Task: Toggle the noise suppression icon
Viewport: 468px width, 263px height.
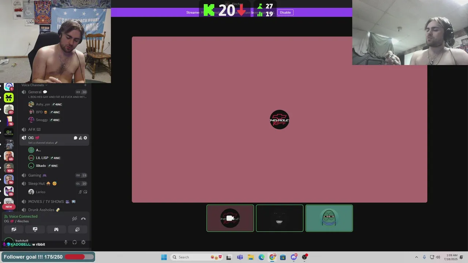Action: click(x=75, y=219)
